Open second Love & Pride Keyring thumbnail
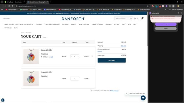This screenshot has width=184, height=103. point(31,78)
